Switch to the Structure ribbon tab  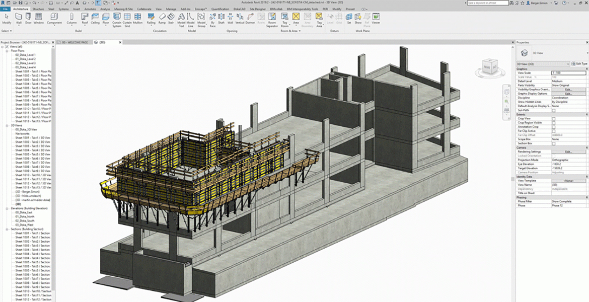tap(38, 9)
